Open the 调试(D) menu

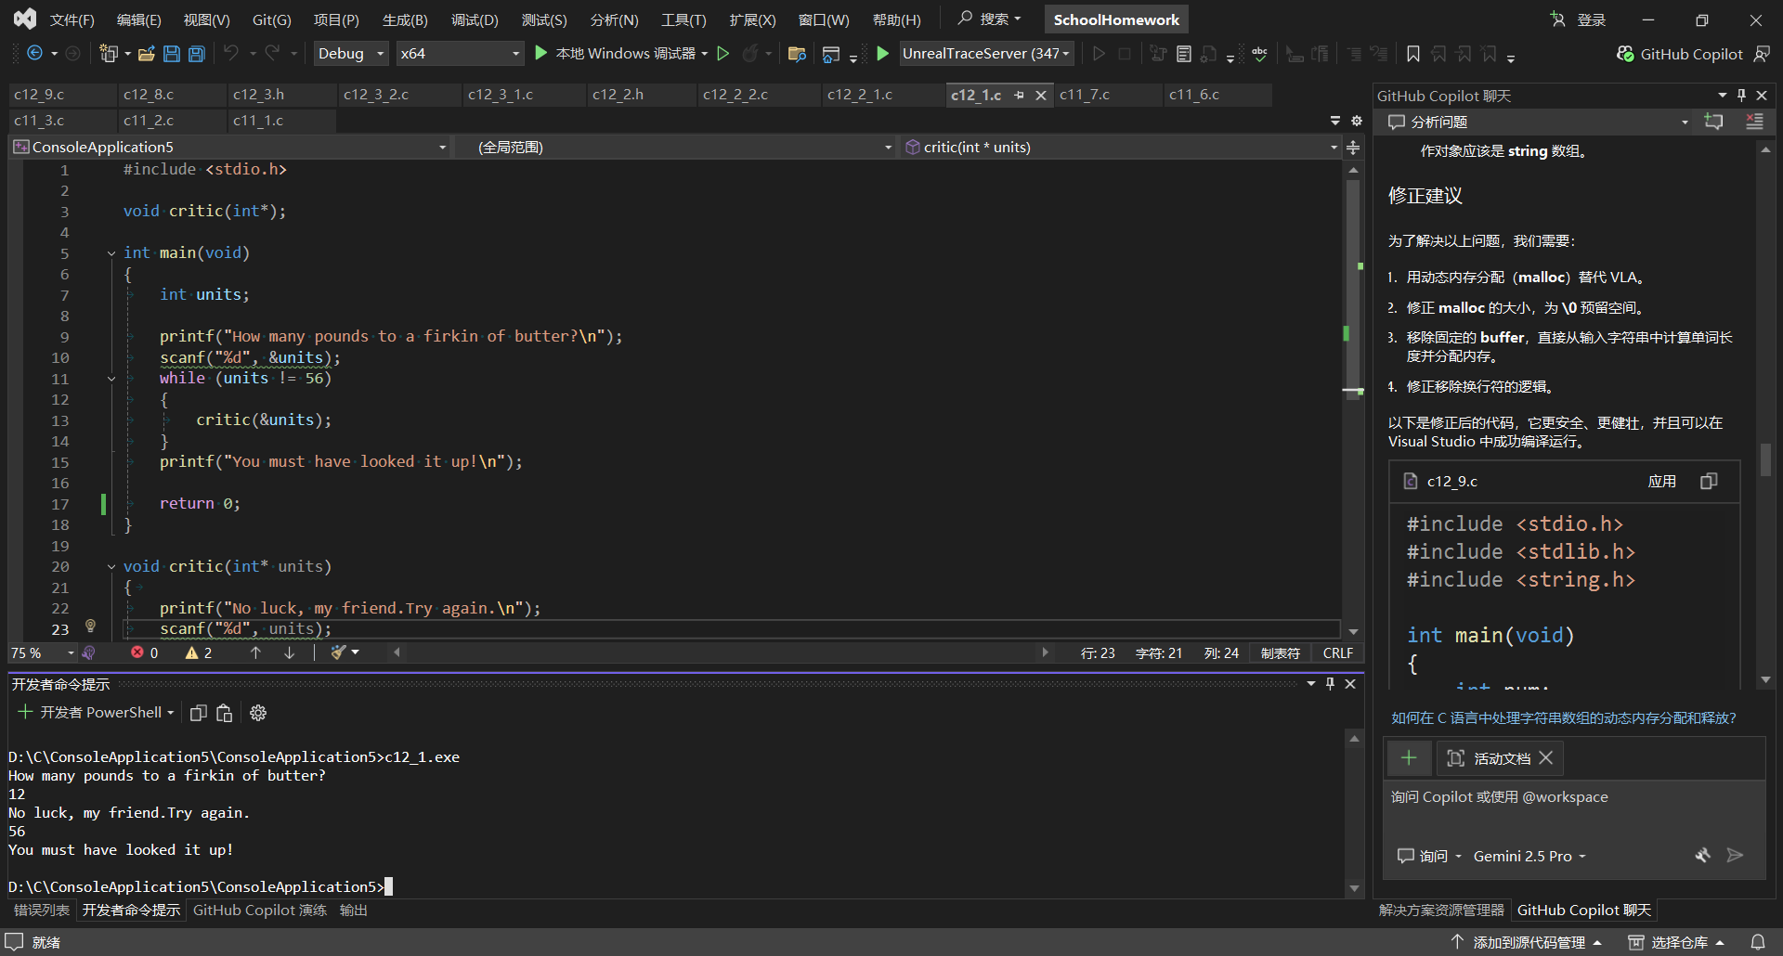pos(475,19)
